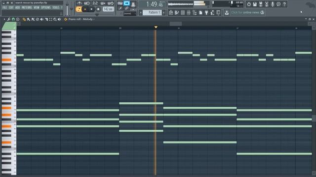Open the Piano roll - Melody title dropdown
The width and height of the screenshot is (316, 177).
point(81,19)
